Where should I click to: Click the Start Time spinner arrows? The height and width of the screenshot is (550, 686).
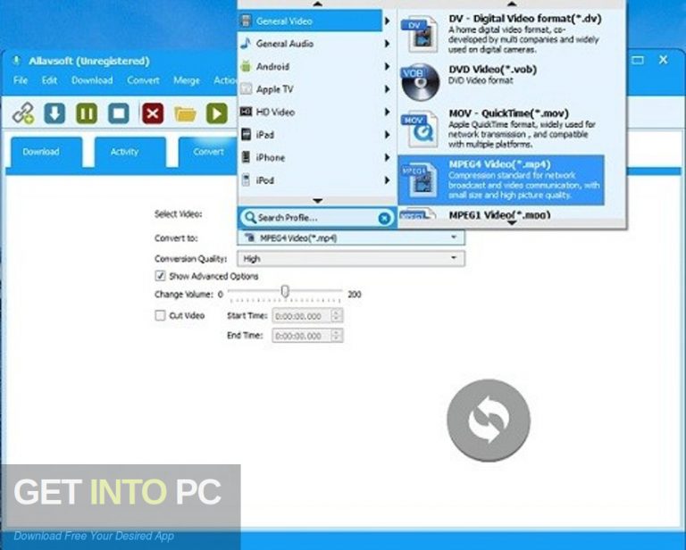click(x=337, y=316)
